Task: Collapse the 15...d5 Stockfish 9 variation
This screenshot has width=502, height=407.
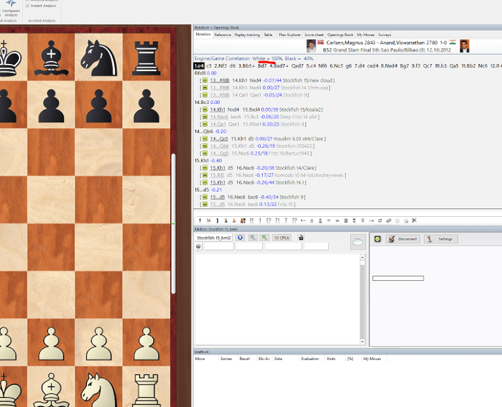Action: 205,197
